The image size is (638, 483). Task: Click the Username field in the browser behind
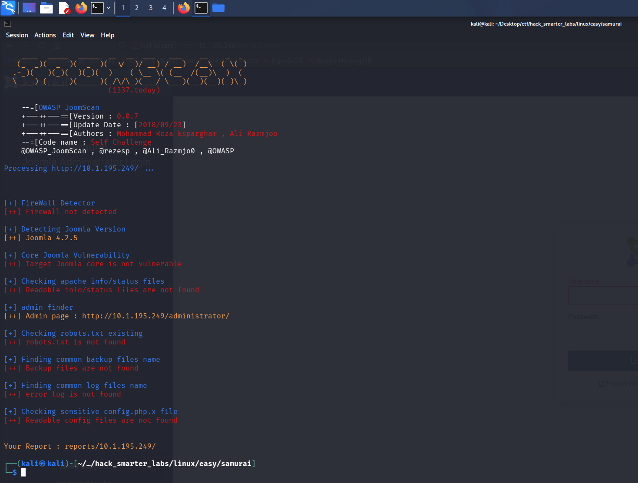click(x=603, y=295)
